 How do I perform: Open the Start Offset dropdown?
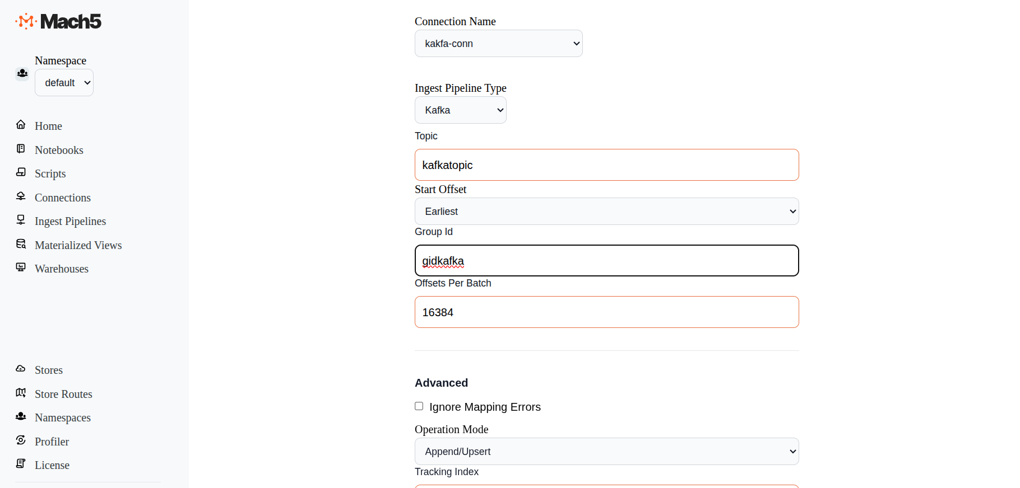click(606, 212)
